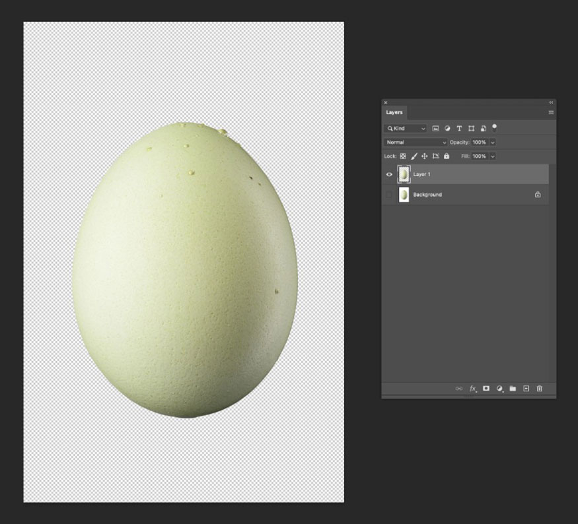Unlock Background layer via padlock icon

(x=538, y=195)
